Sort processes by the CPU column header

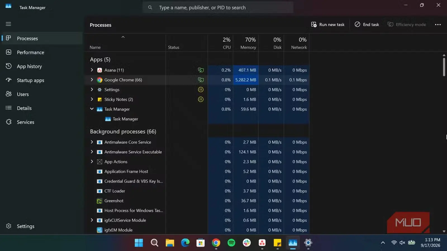click(x=220, y=43)
